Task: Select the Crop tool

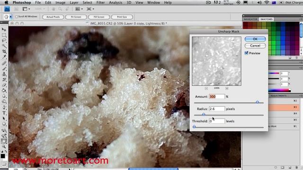Action: 4,51
